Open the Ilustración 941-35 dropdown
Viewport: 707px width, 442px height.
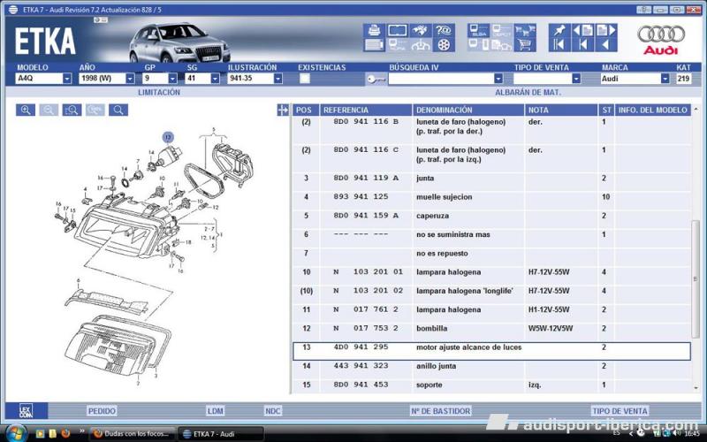tap(277, 79)
